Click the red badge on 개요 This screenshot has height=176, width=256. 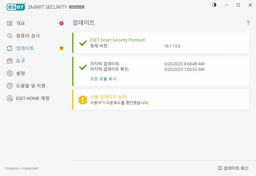[x=61, y=24]
